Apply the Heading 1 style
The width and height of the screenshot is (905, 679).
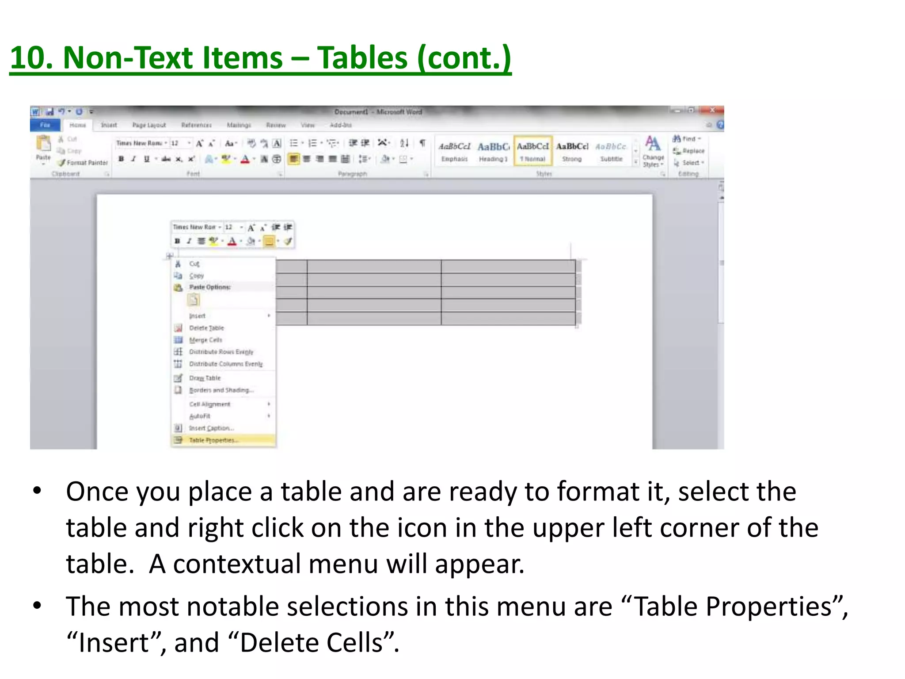494,151
